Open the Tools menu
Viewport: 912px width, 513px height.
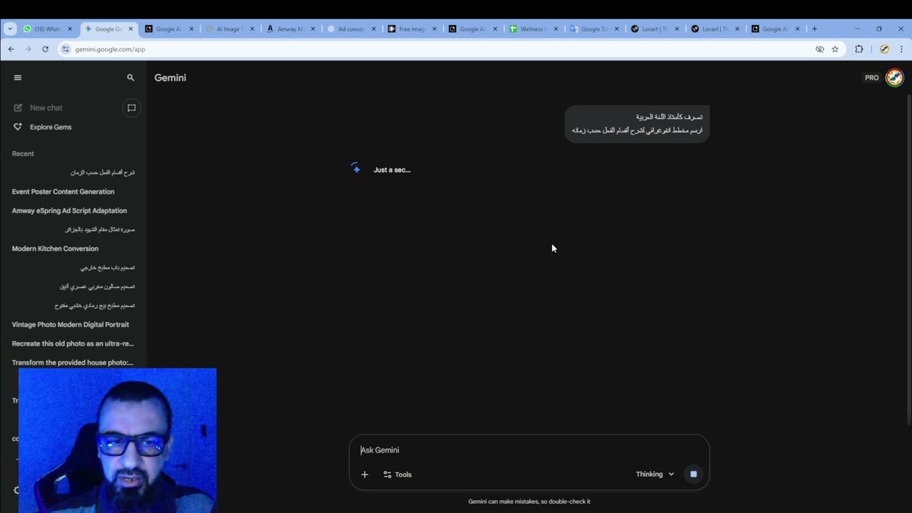pos(398,475)
